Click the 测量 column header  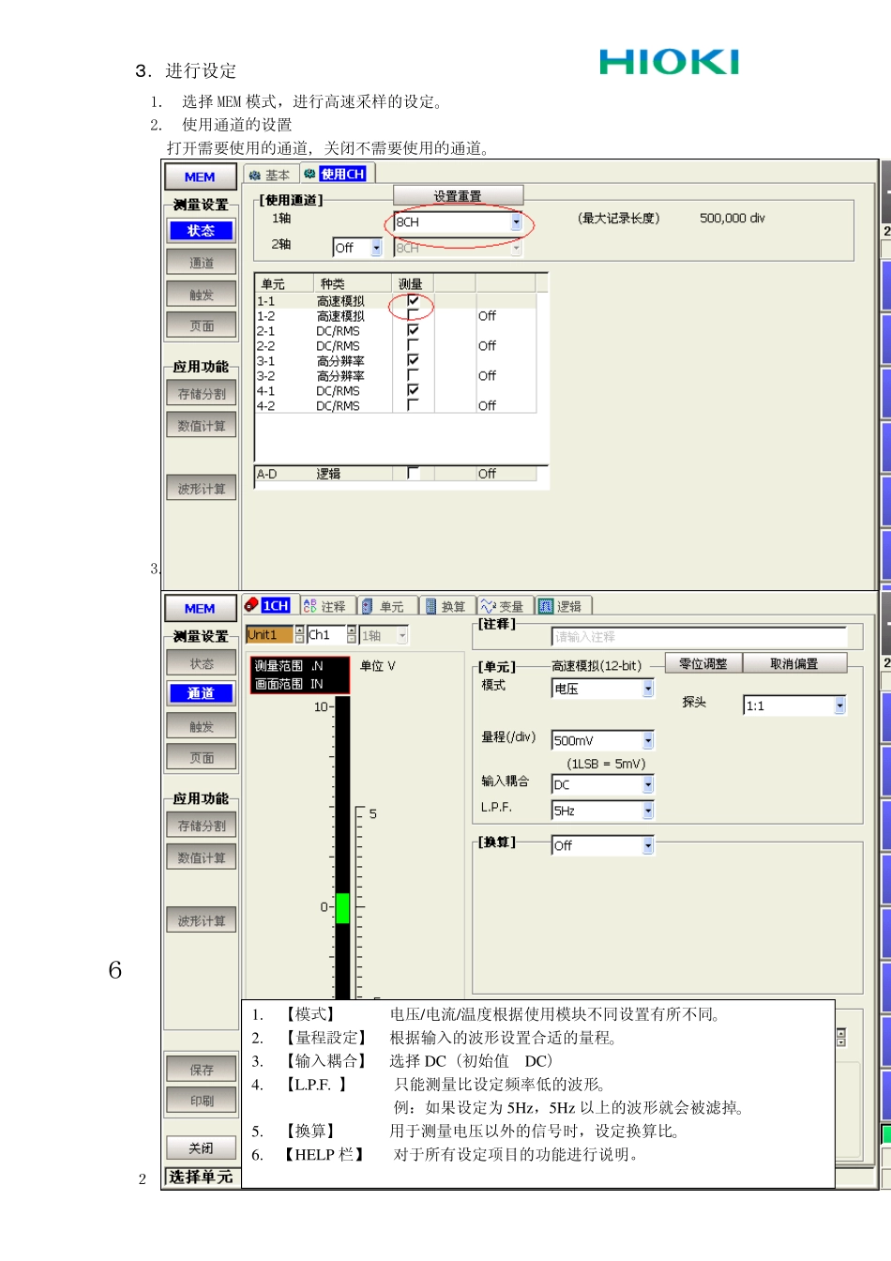tap(412, 283)
